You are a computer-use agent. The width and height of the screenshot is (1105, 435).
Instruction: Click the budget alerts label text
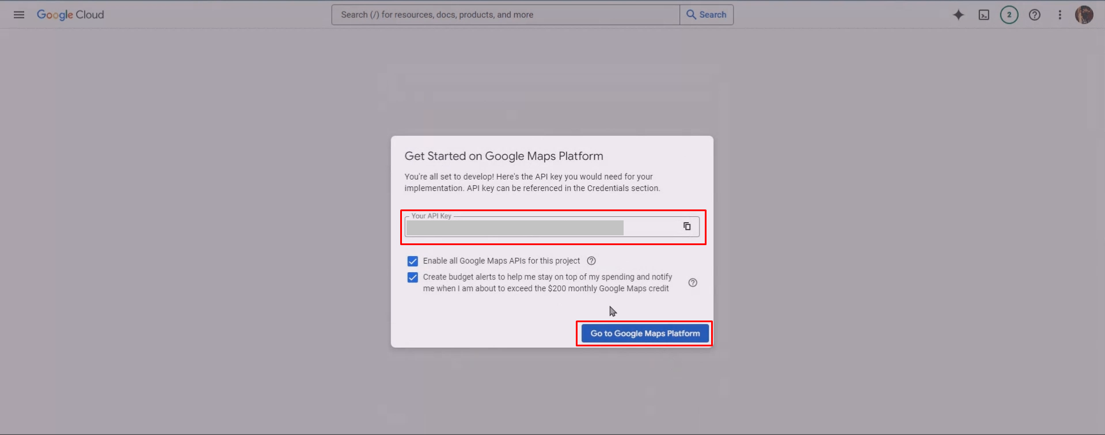547,283
